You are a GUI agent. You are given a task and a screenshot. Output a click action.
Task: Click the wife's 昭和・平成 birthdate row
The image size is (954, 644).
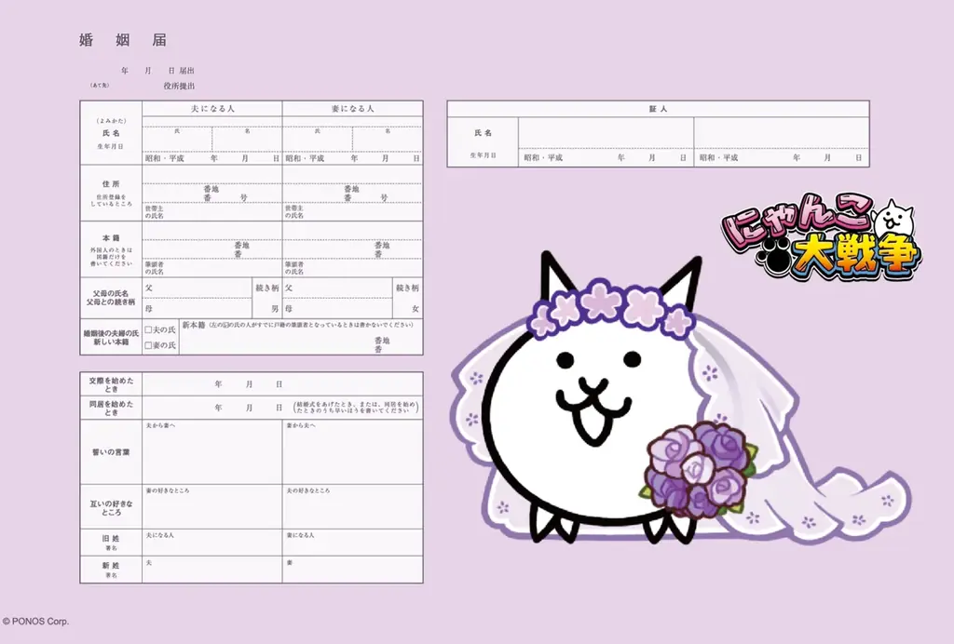click(x=353, y=158)
